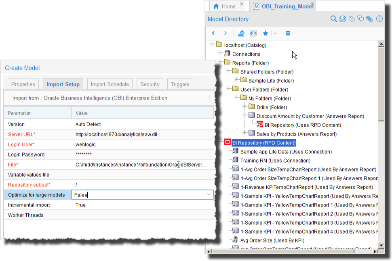The height and width of the screenshot is (261, 392).
Task: Expand the Sample Lite folder node
Action: [236, 80]
